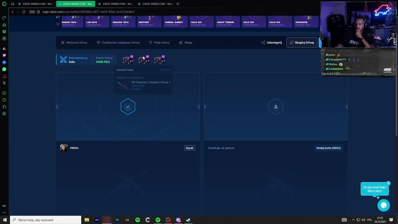Open the X (Twitter) sidebar icon
Viewport: 398px width, 224px height.
[x=4, y=83]
